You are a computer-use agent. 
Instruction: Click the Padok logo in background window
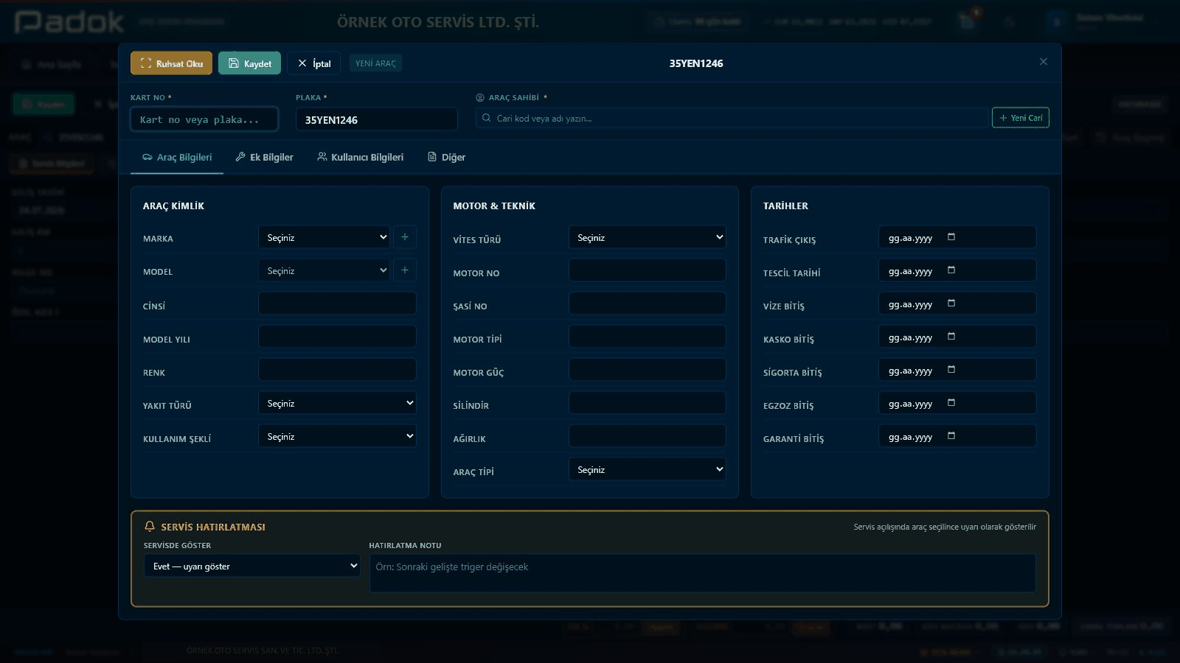click(69, 22)
